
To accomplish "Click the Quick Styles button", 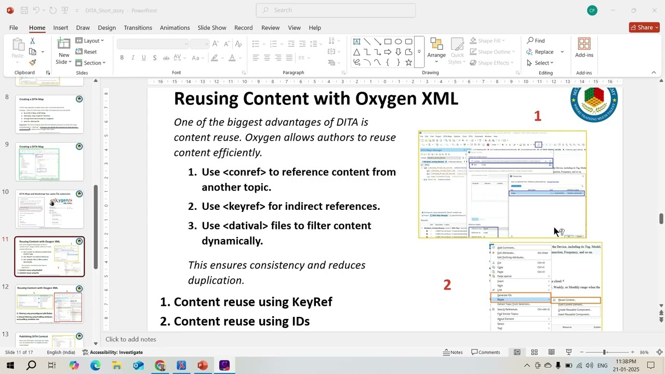I will coord(457,51).
